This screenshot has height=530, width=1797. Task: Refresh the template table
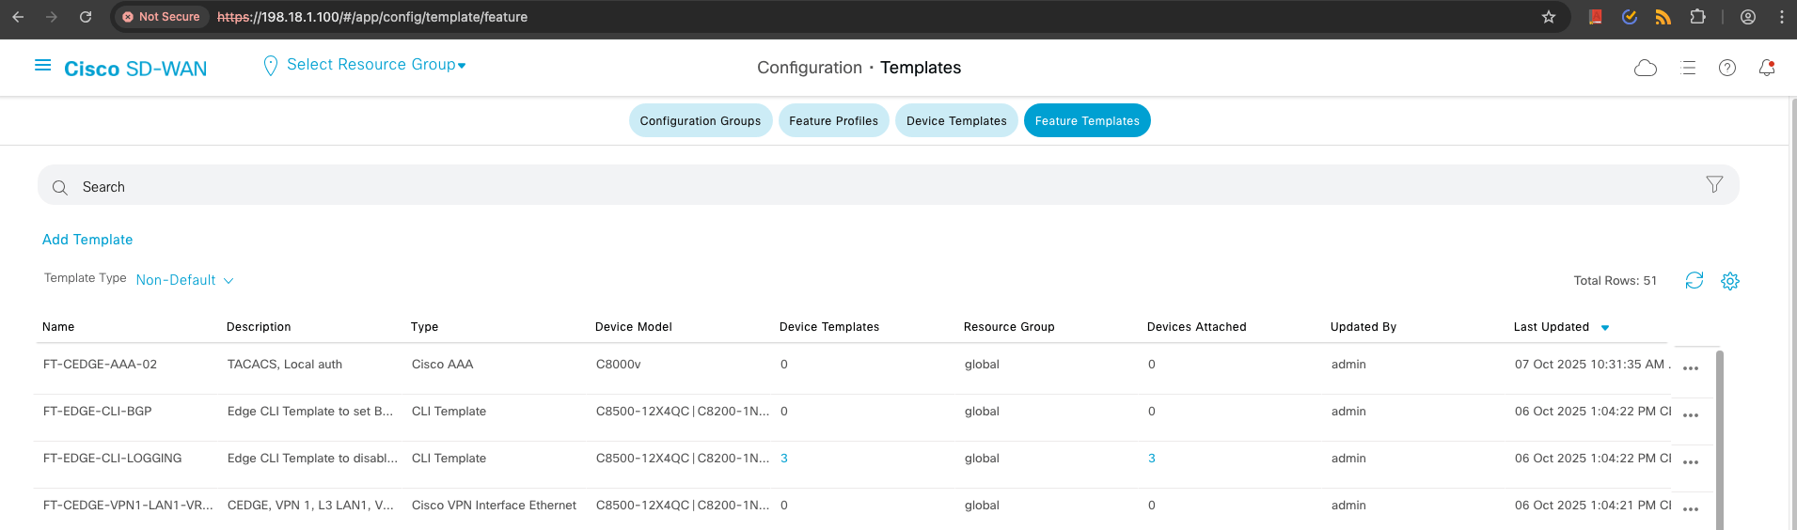[1695, 280]
